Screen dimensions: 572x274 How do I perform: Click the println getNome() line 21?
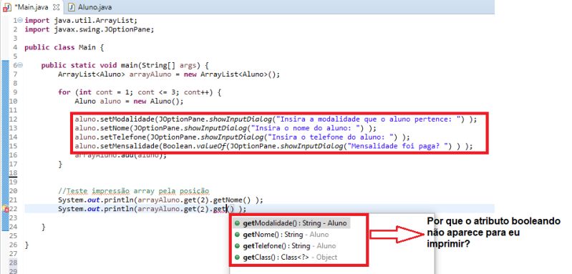160,200
